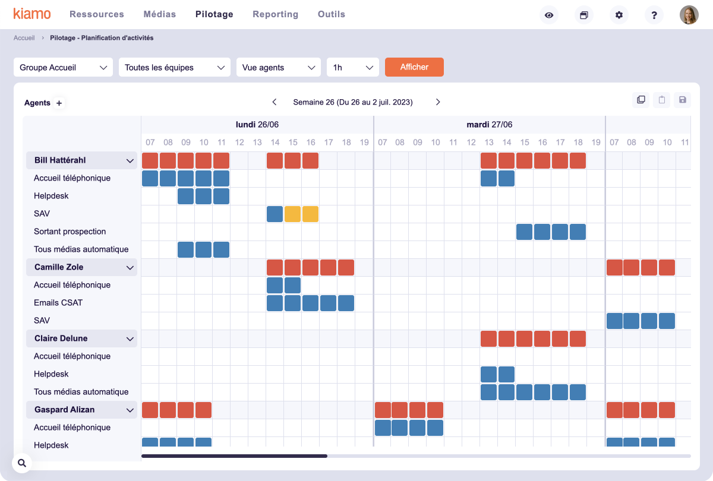Switch to the Reporting section
This screenshot has width=713, height=481.
pos(275,14)
